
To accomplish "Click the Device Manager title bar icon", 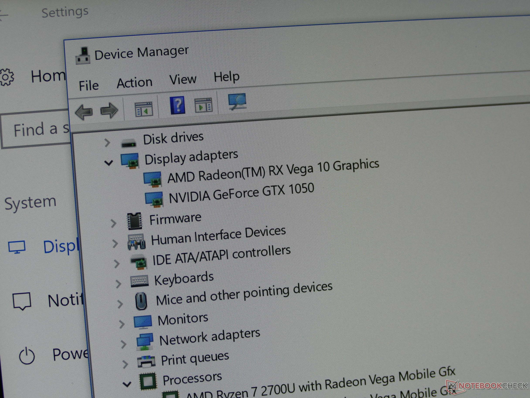I will tap(82, 56).
